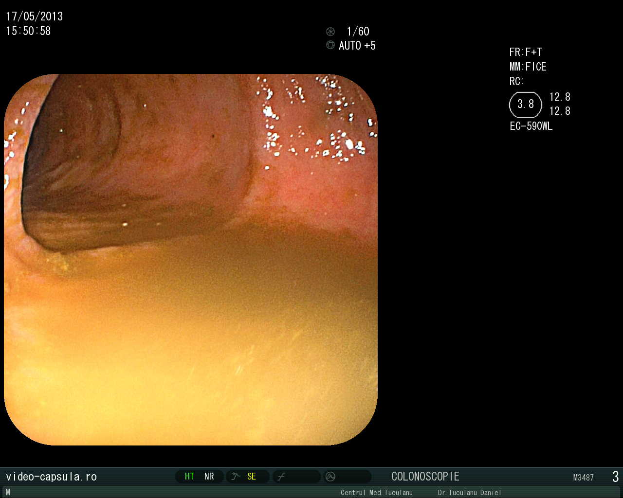Toggle the NR noise reduction indicator
The height and width of the screenshot is (498, 623).
pos(209,477)
